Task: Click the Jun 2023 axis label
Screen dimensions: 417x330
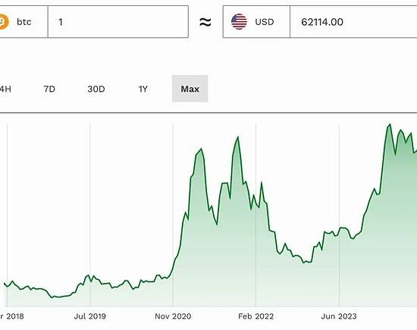Action: coord(339,316)
